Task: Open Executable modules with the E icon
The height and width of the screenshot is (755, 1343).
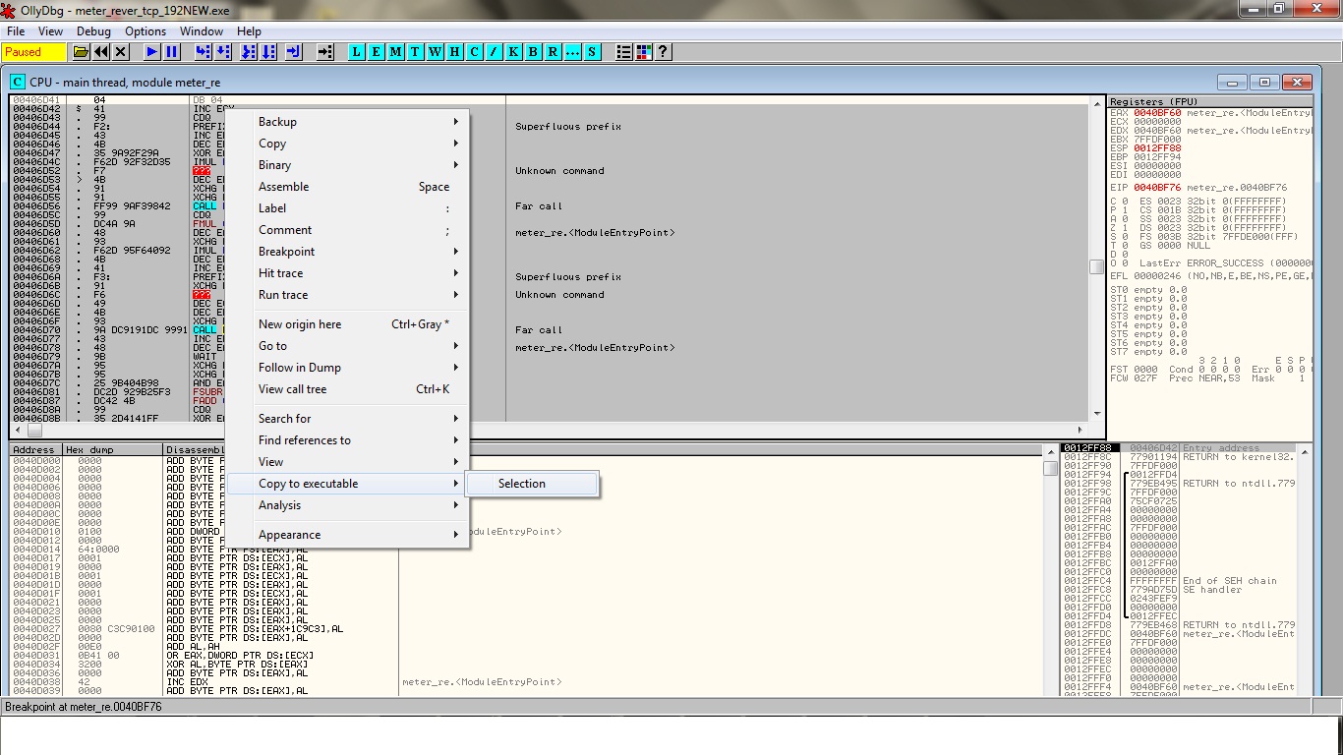Action: click(x=375, y=52)
